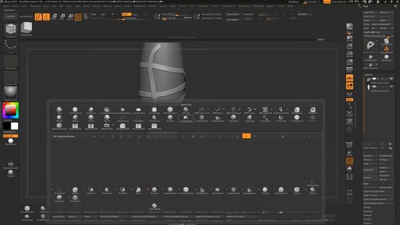Hide the second subtool with its eye icon
Image resolution: width=400 pixels, height=225 pixels.
click(391, 87)
